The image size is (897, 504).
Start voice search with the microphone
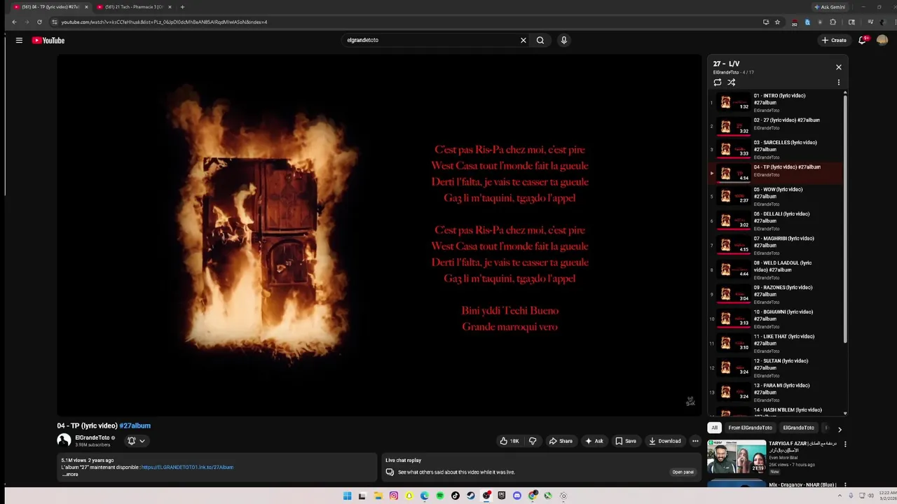[563, 41]
